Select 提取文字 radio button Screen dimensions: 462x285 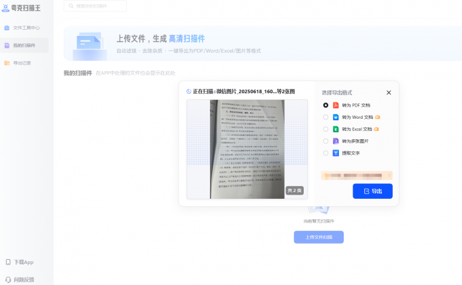click(325, 153)
